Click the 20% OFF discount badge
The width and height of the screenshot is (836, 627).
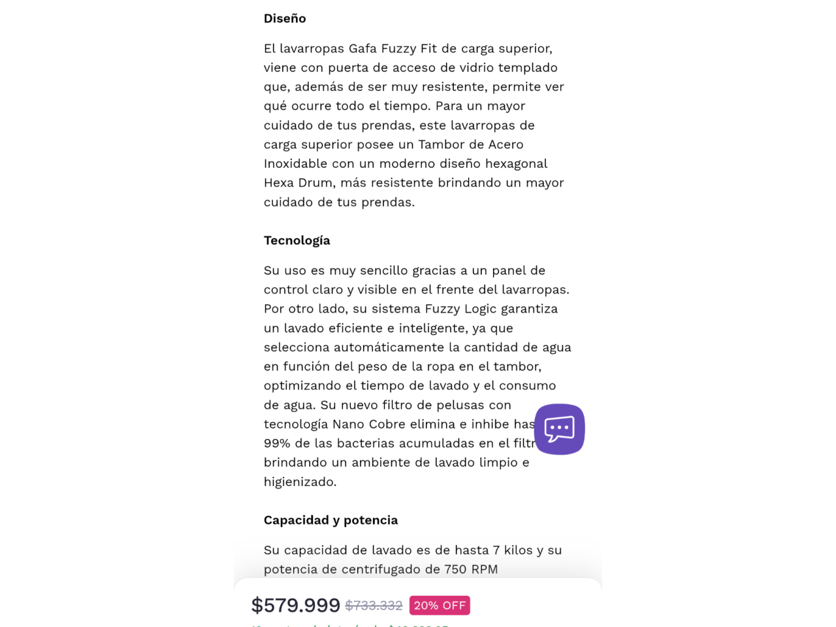[x=440, y=605]
